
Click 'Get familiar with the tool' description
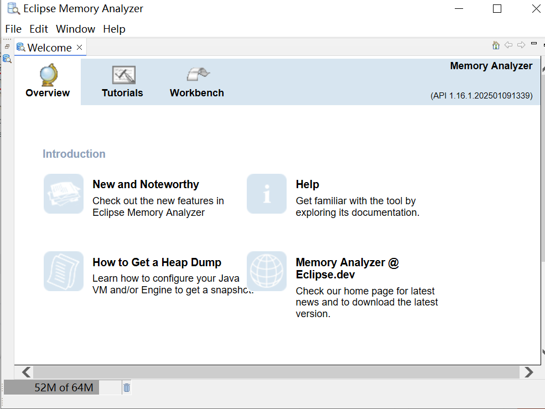coord(357,206)
